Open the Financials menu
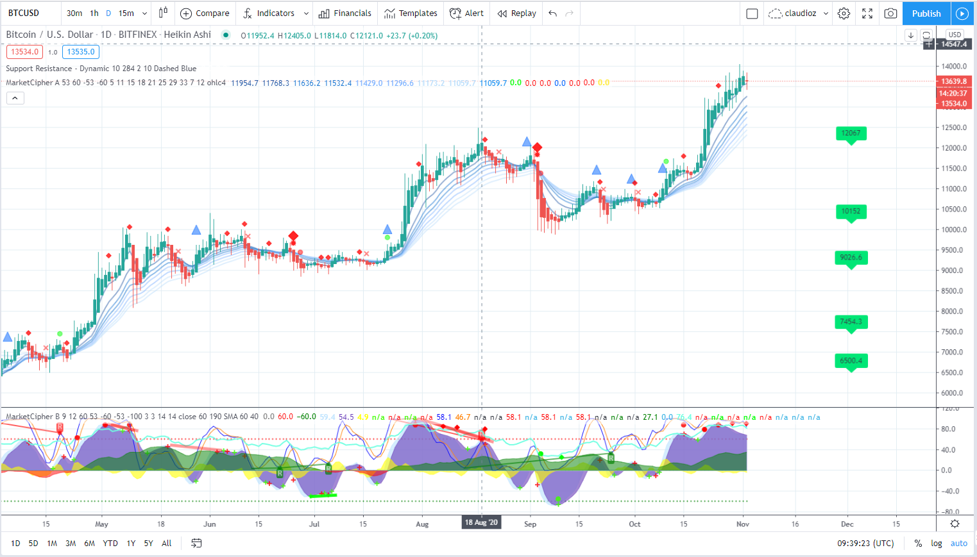977x557 pixels. pyautogui.click(x=345, y=13)
